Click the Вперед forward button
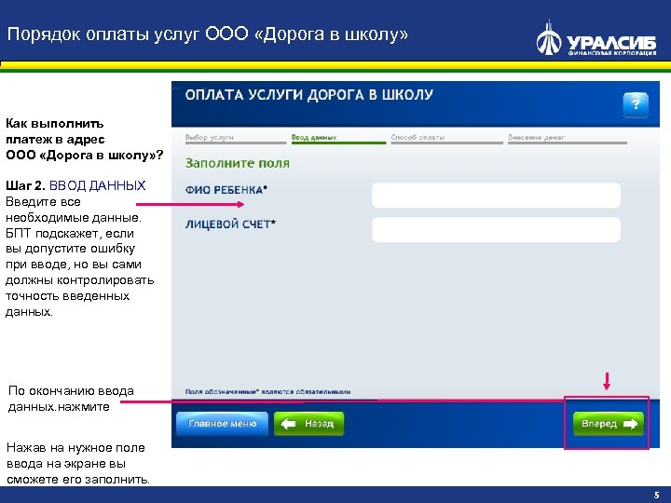This screenshot has height=503, width=671. pos(608,424)
